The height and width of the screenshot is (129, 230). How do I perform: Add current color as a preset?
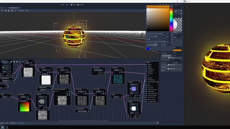(x=151, y=49)
